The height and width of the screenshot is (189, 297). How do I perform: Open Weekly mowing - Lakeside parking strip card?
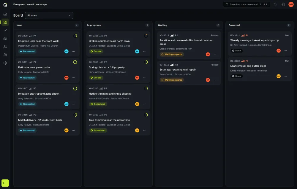tap(260, 43)
